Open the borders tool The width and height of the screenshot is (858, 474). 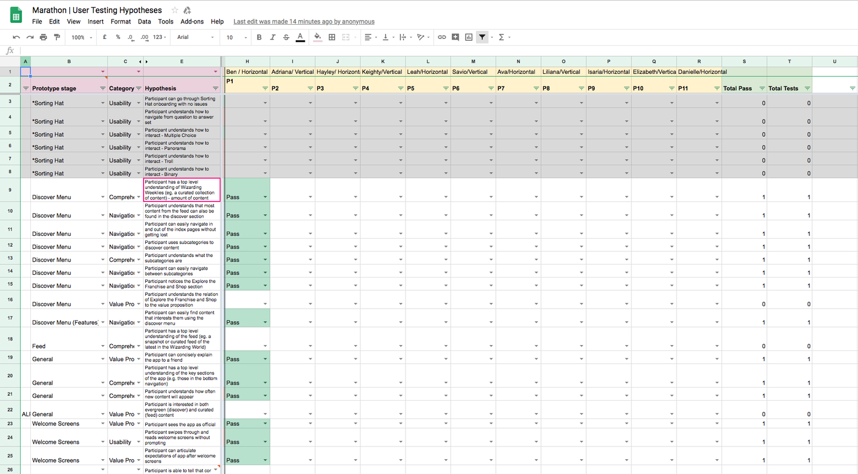(332, 37)
